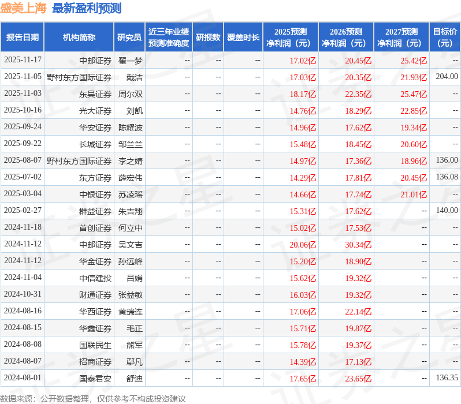Click the 研报数 column header
The height and width of the screenshot is (404, 461).
pos(208,38)
